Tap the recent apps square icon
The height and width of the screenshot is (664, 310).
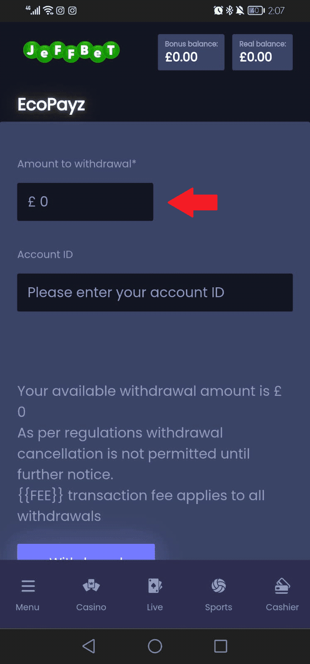(x=220, y=646)
